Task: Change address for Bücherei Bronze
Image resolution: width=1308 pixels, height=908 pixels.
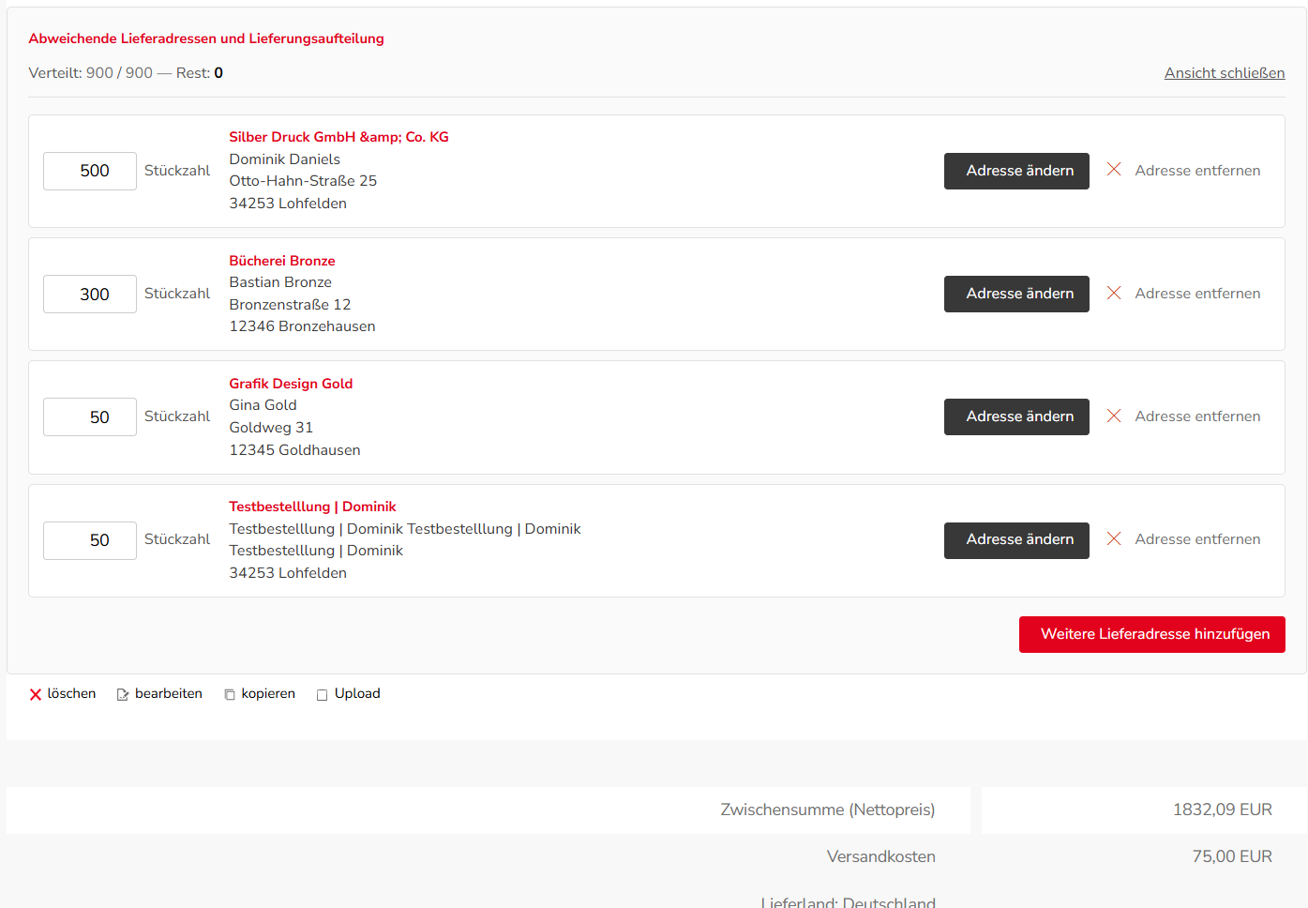Action: [x=1016, y=294]
